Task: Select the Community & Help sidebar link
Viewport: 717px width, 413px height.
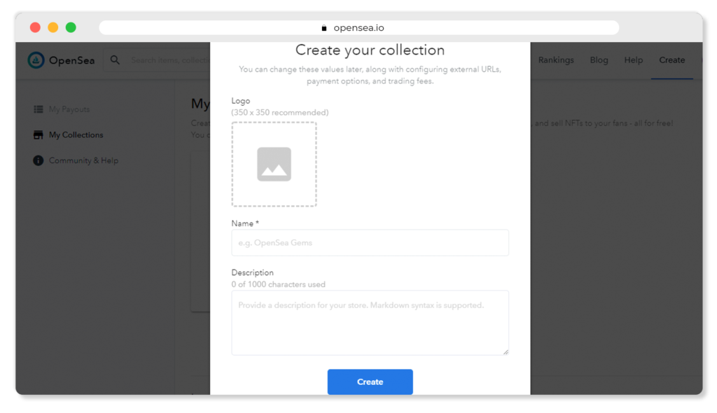Action: click(83, 160)
